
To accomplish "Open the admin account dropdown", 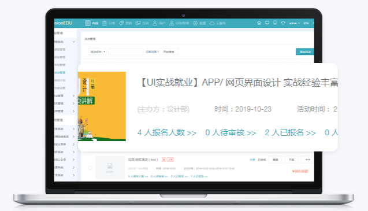I will [x=295, y=23].
